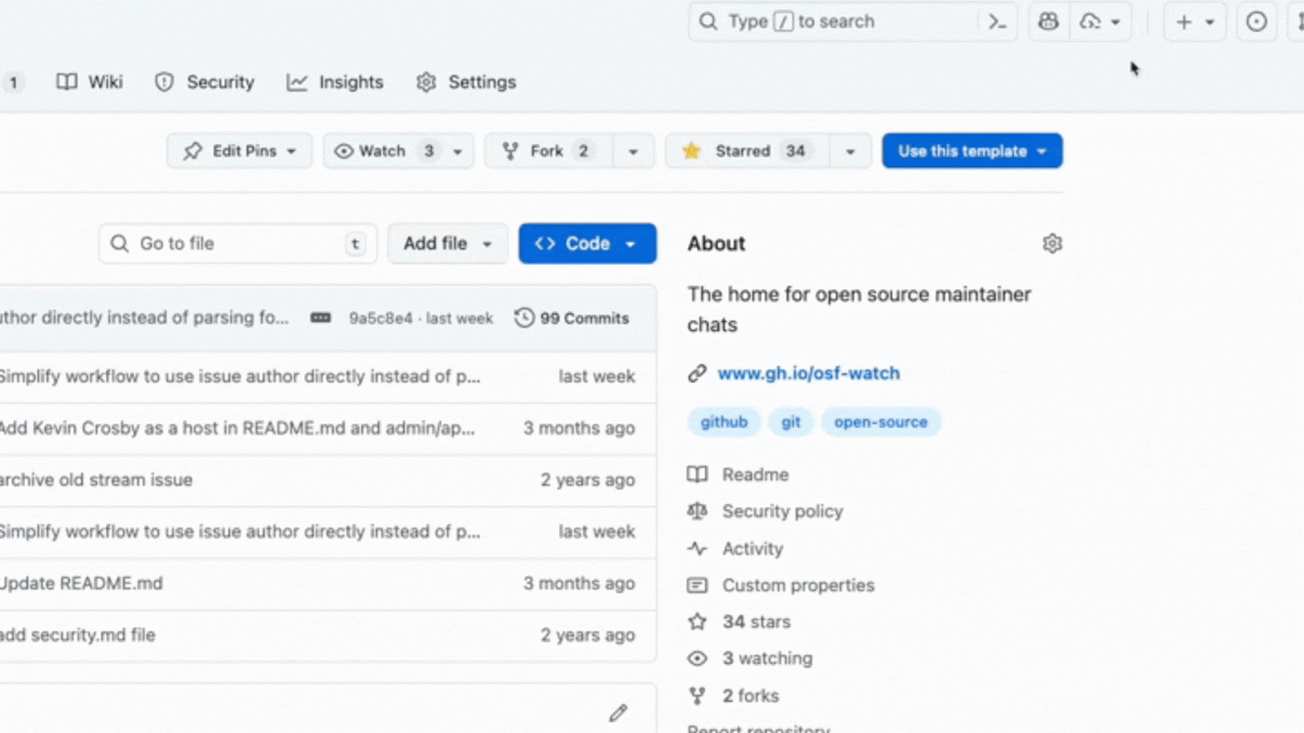Expand the star lists dropdown arrow
Viewport: 1304px width, 733px height.
pyautogui.click(x=850, y=151)
